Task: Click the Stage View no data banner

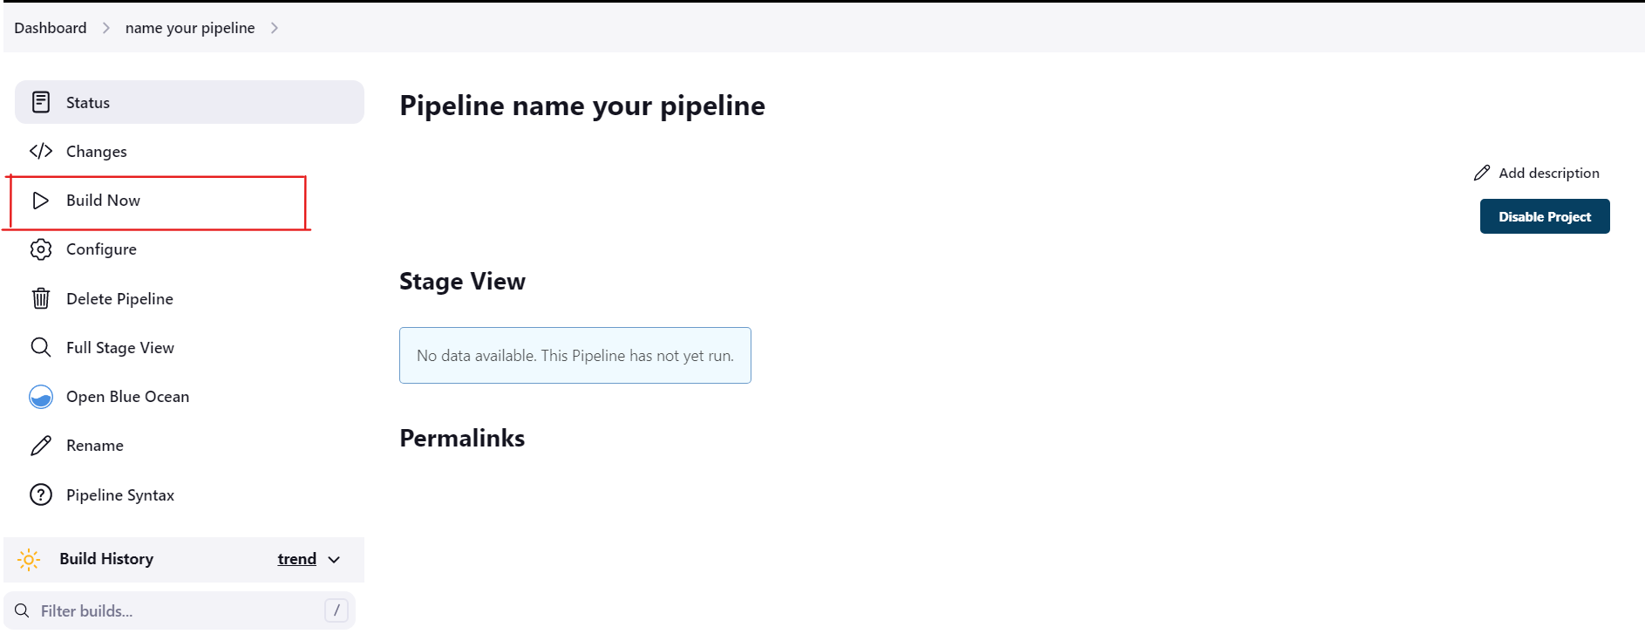Action: pos(574,355)
